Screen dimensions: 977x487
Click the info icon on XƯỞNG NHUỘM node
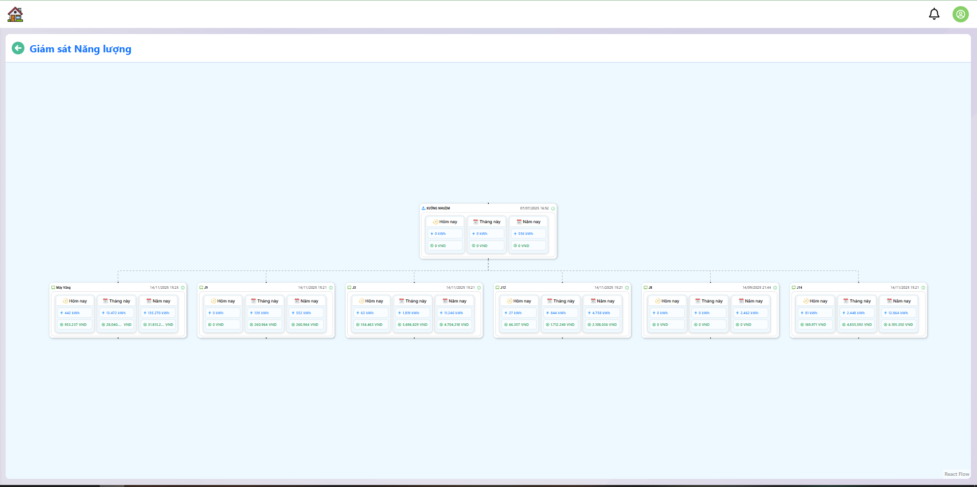click(553, 208)
